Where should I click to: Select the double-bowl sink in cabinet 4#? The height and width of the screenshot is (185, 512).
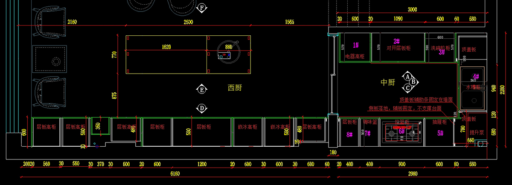tap(473, 87)
